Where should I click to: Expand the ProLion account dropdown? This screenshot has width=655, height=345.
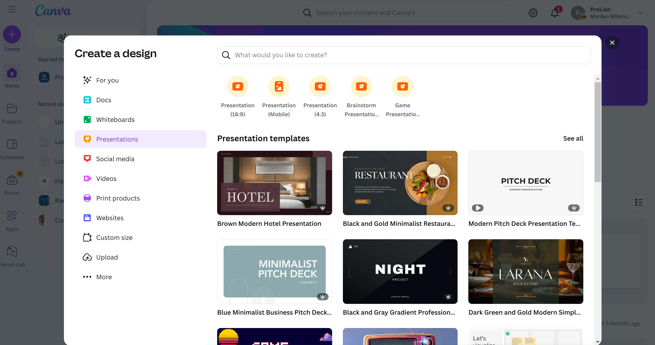coord(641,13)
